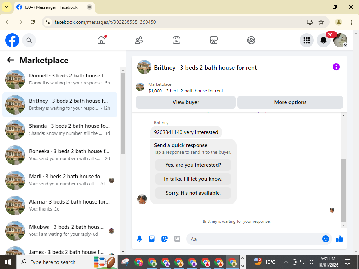Click the Snipping Tool taskbar icon
This screenshot has width=359, height=269.
click(126, 262)
